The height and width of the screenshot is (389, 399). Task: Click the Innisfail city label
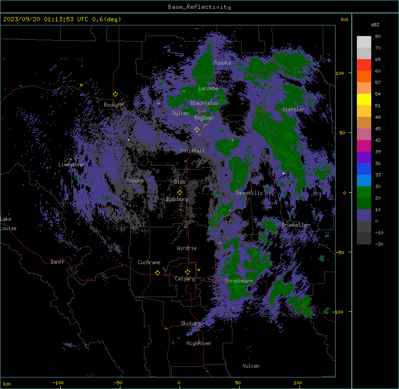click(192, 151)
